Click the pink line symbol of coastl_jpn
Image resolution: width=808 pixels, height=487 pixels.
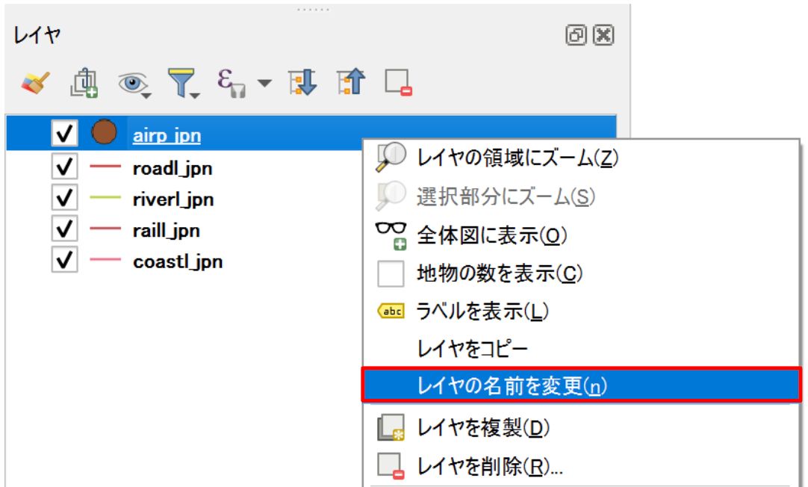105,259
